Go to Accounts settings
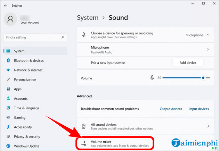Image resolution: width=219 pixels, height=151 pixels. click(35, 99)
